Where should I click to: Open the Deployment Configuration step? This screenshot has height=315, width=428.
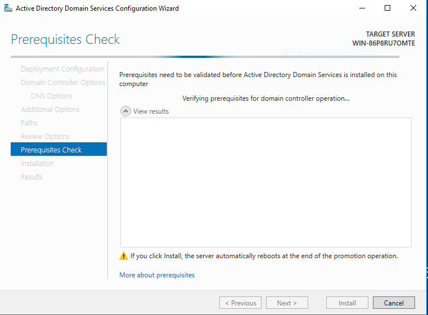pyautogui.click(x=62, y=69)
